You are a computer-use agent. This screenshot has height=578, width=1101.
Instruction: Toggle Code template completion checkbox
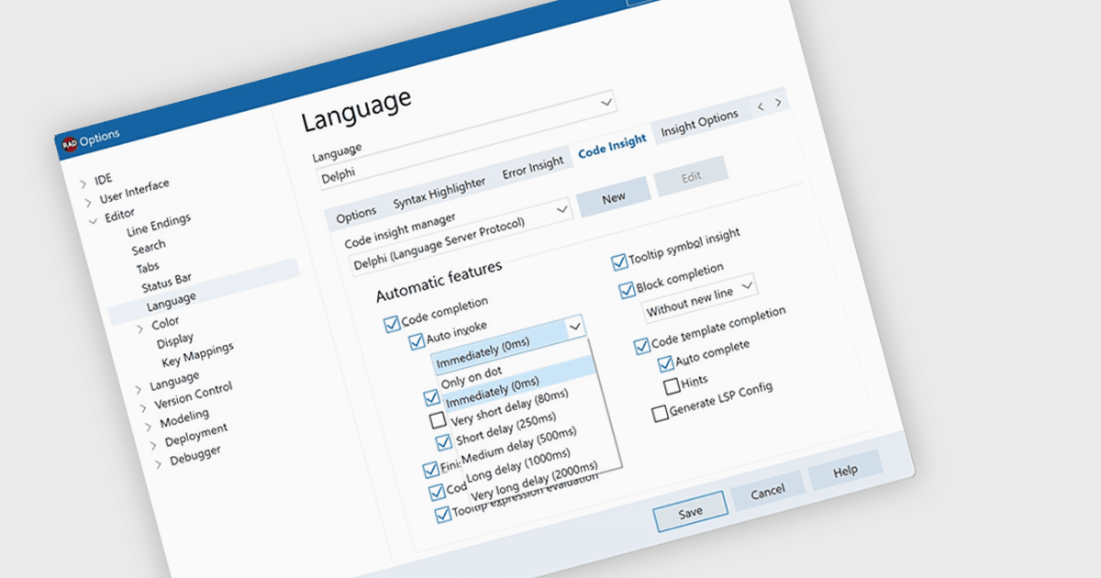tap(641, 346)
